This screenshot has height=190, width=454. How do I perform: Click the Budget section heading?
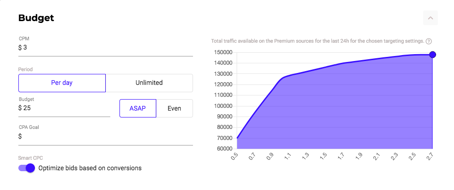(x=36, y=18)
